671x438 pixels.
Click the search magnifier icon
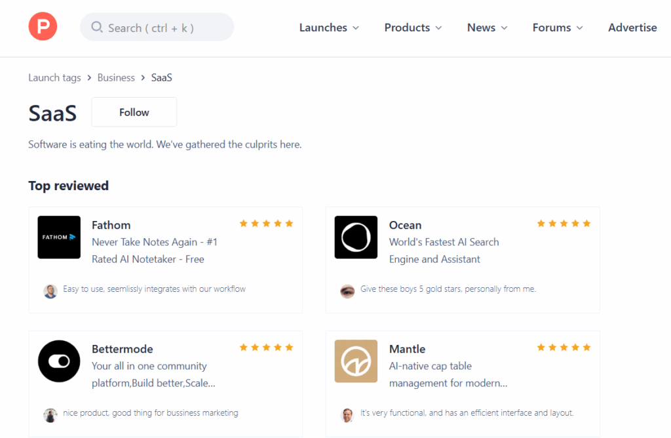[x=97, y=28]
